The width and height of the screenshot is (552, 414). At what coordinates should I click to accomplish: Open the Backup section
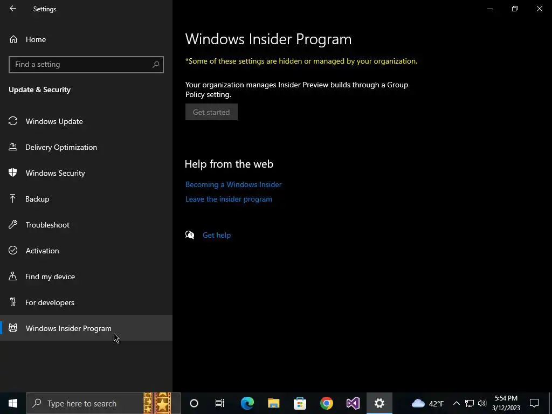click(86, 199)
